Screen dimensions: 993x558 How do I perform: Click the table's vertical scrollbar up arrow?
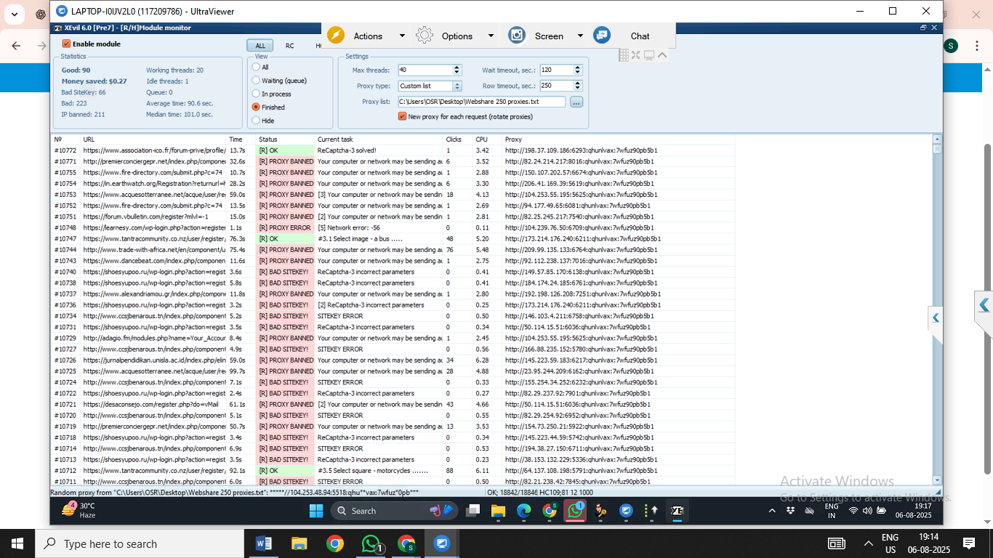click(x=937, y=139)
